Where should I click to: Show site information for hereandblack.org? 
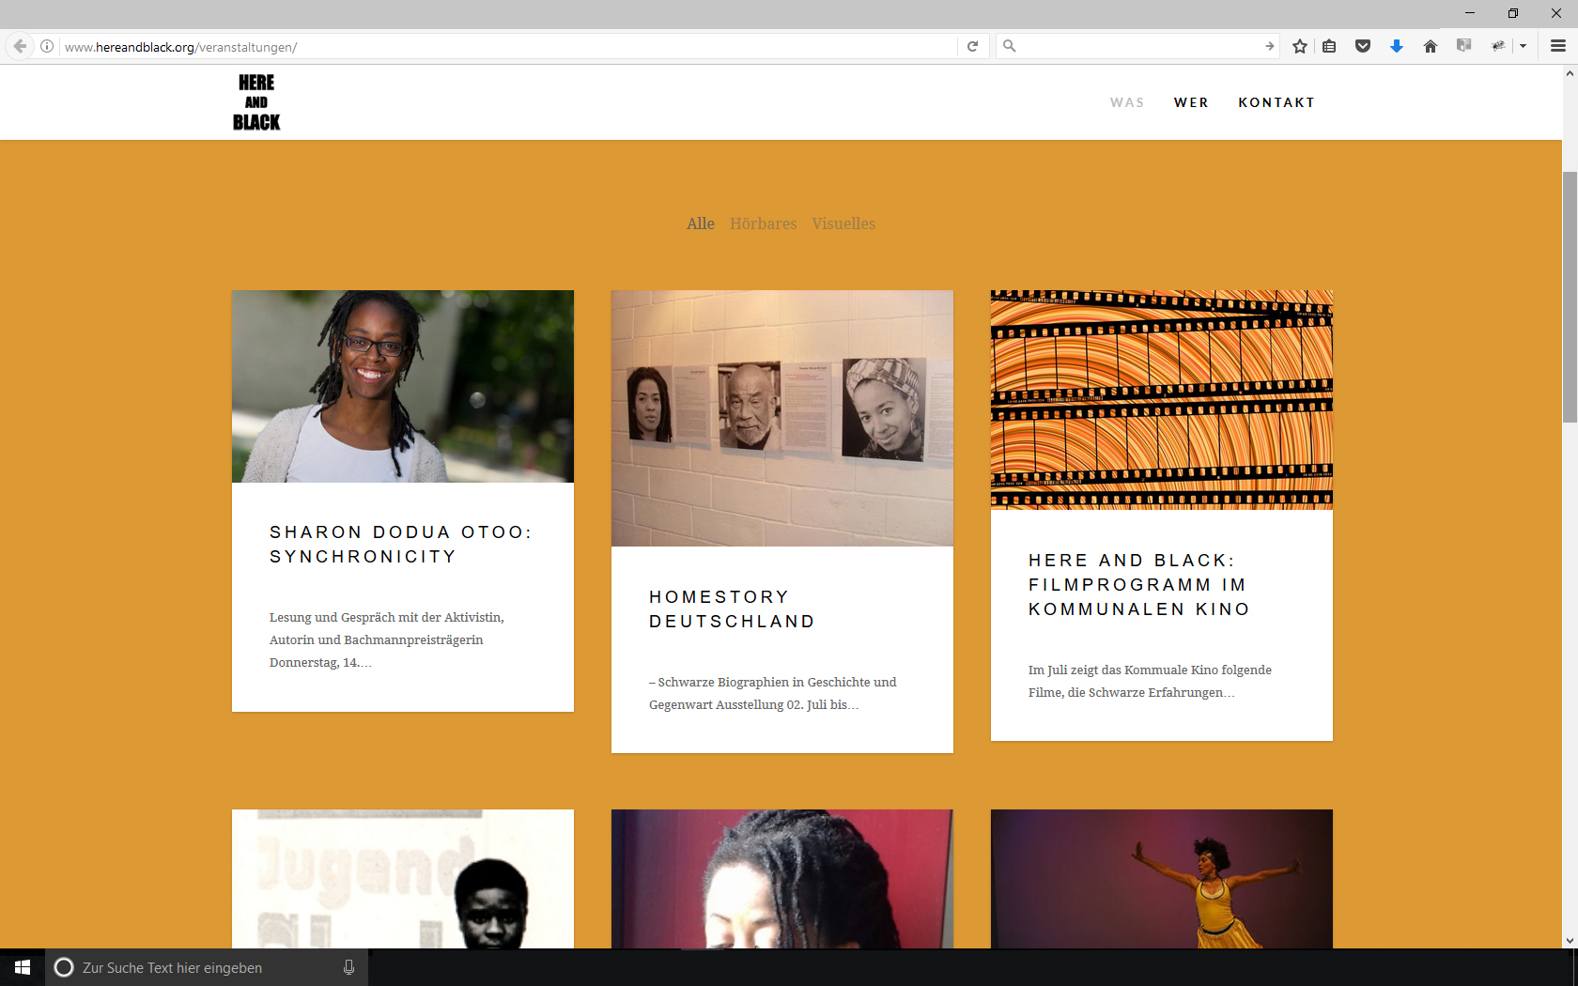47,46
